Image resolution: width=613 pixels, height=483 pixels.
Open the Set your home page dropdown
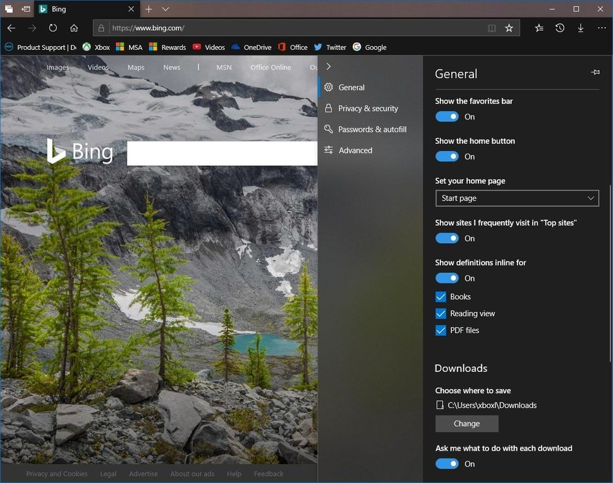tap(517, 198)
